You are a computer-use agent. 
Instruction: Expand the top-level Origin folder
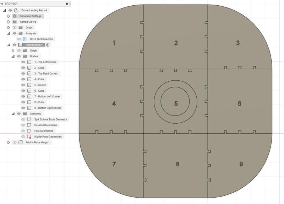click(9, 28)
